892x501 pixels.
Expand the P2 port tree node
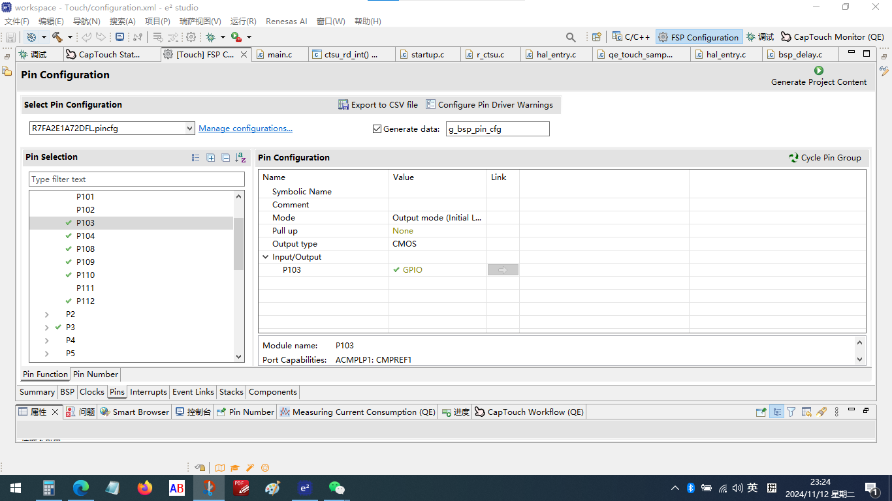46,314
